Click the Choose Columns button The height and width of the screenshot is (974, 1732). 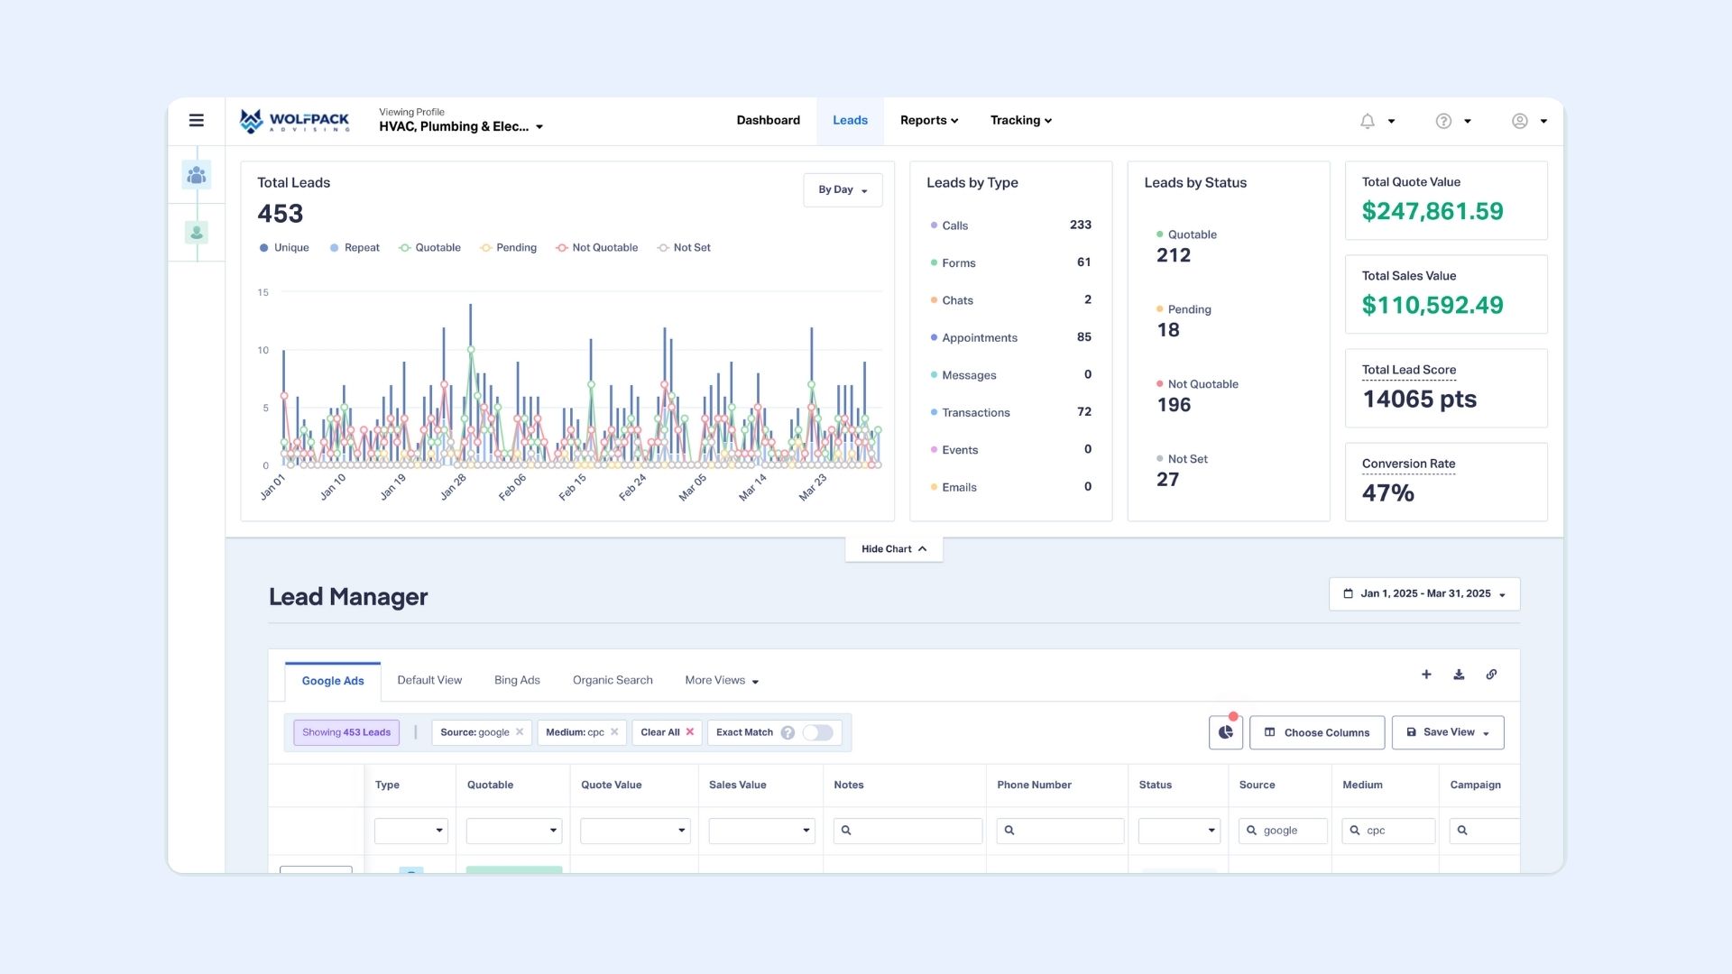tap(1316, 732)
